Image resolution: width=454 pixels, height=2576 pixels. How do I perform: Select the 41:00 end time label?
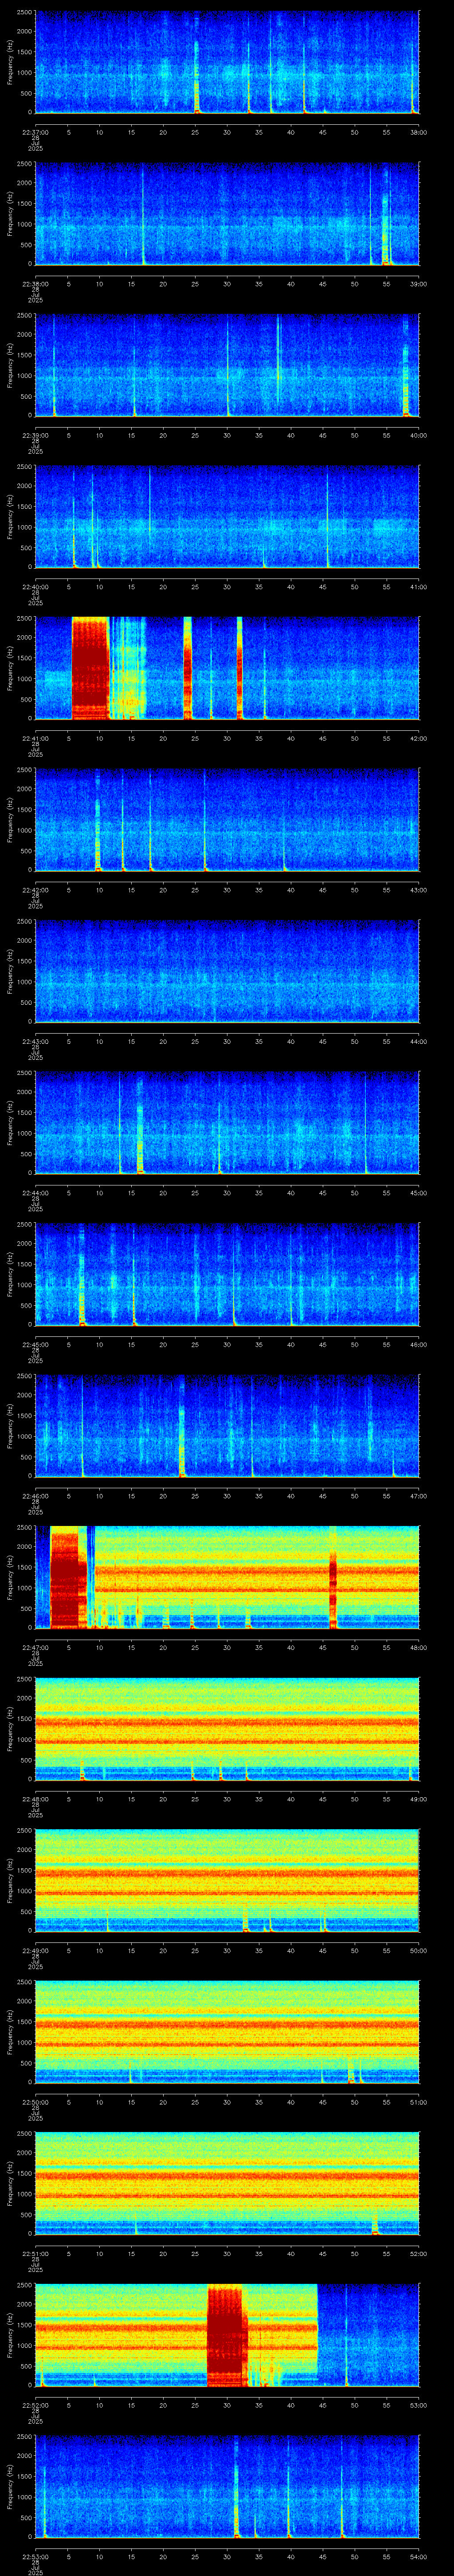418,587
